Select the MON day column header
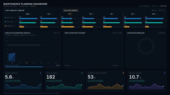The width and height of the screenshot is (170, 95). [29, 14]
